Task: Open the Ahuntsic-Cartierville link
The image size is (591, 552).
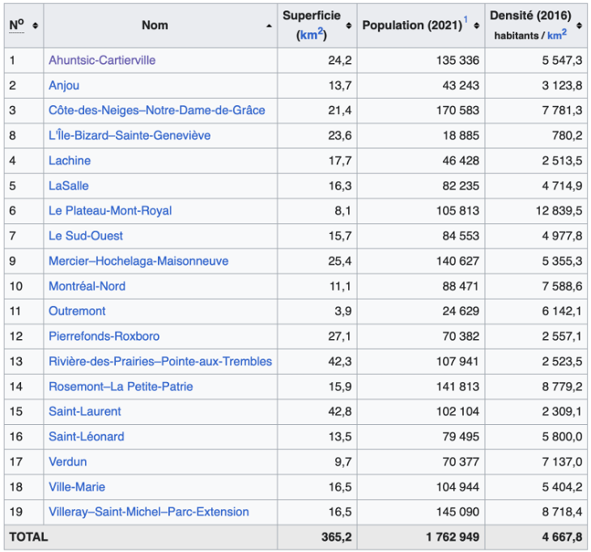Action: click(x=102, y=60)
